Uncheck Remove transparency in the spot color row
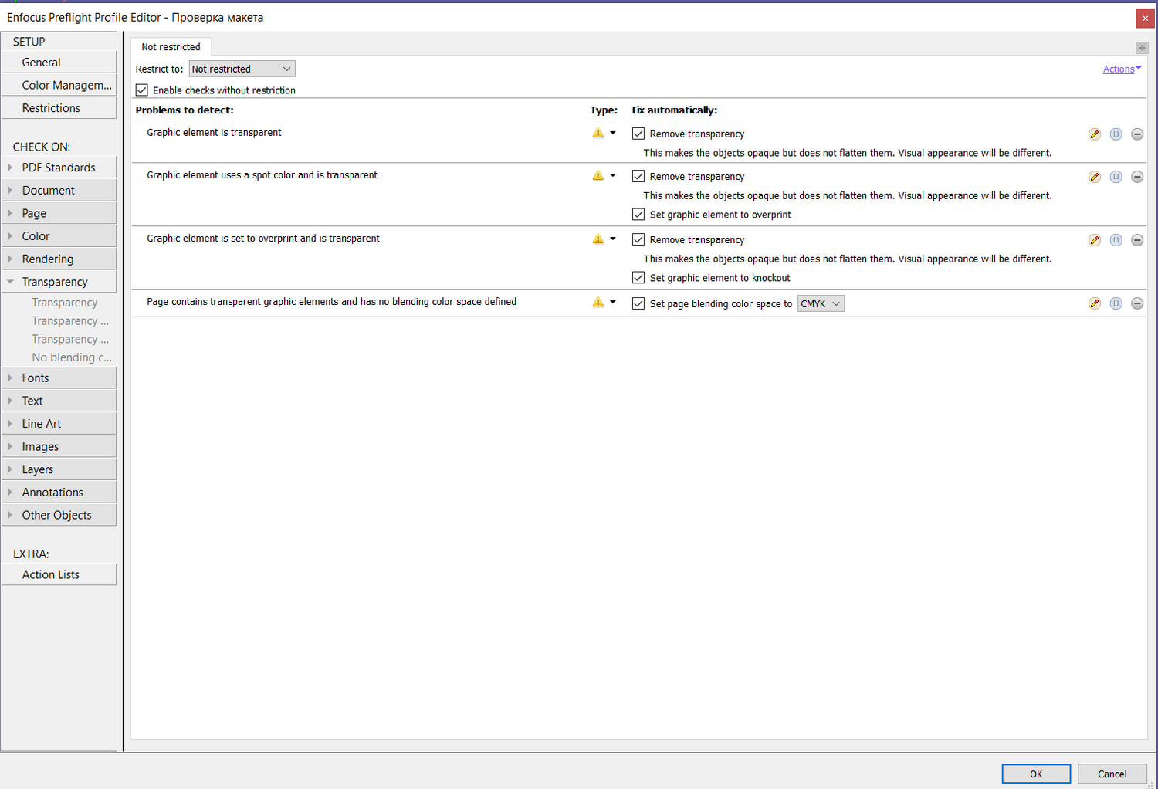The height and width of the screenshot is (789, 1158). (x=638, y=176)
